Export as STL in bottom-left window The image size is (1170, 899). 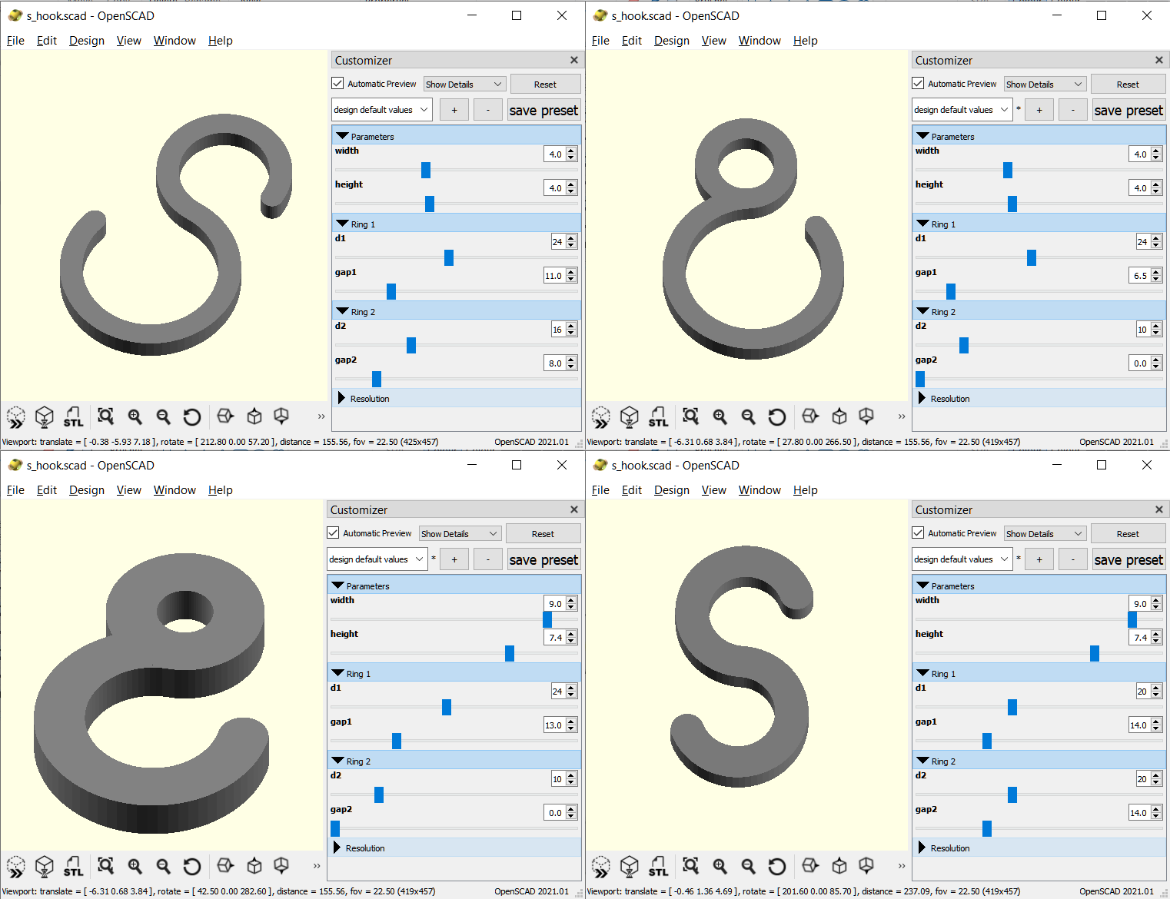pyautogui.click(x=73, y=867)
